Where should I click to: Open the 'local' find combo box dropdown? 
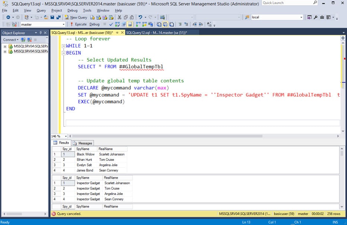[301, 17]
